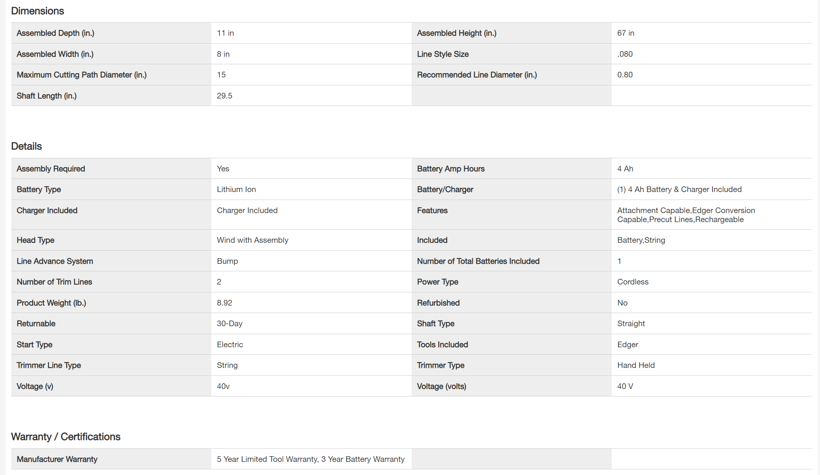Click the Dimensions section heading
This screenshot has width=820, height=475.
pyautogui.click(x=38, y=11)
